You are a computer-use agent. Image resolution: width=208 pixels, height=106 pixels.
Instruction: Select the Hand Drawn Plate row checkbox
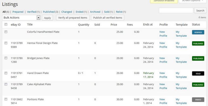click(6, 73)
